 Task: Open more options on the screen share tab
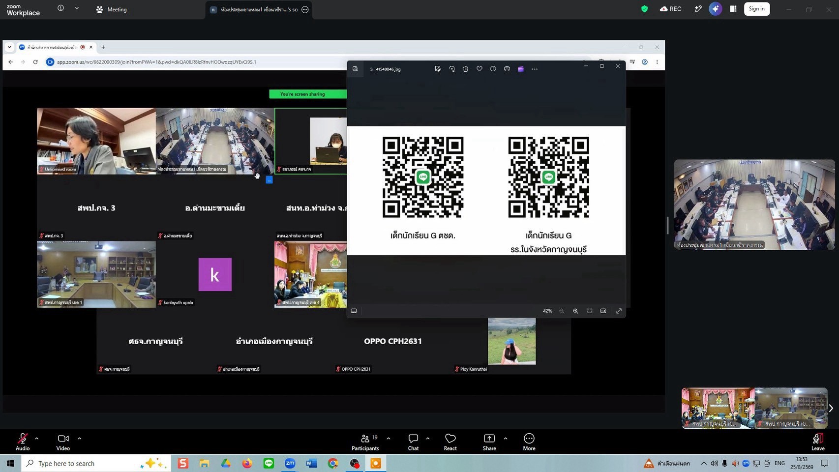(305, 9)
